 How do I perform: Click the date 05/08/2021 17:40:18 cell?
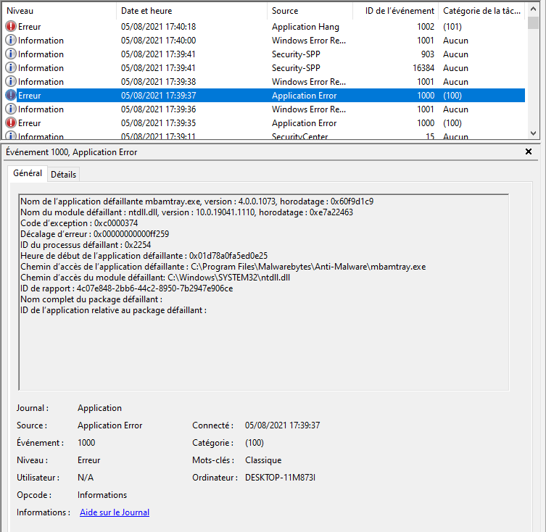coord(159,27)
